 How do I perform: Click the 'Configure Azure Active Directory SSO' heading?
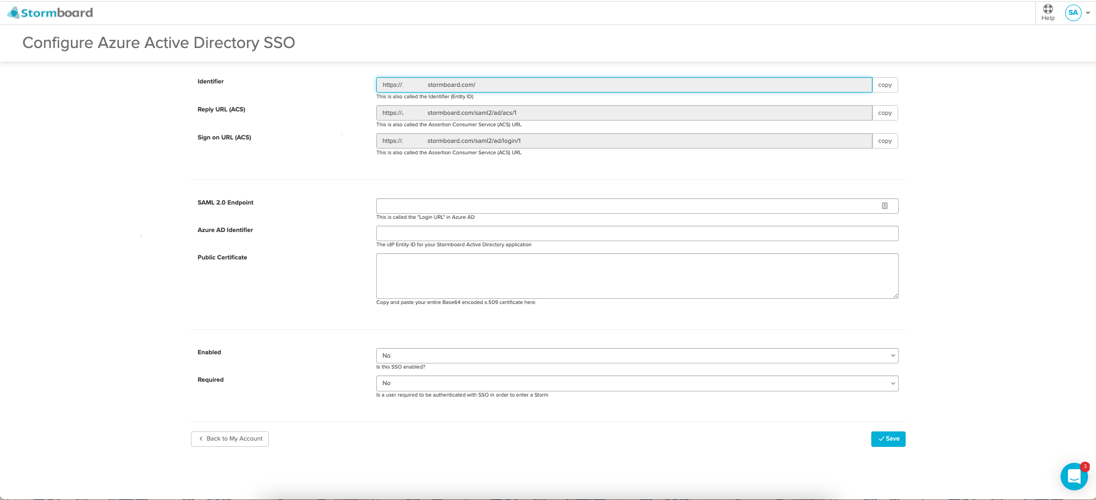(158, 43)
